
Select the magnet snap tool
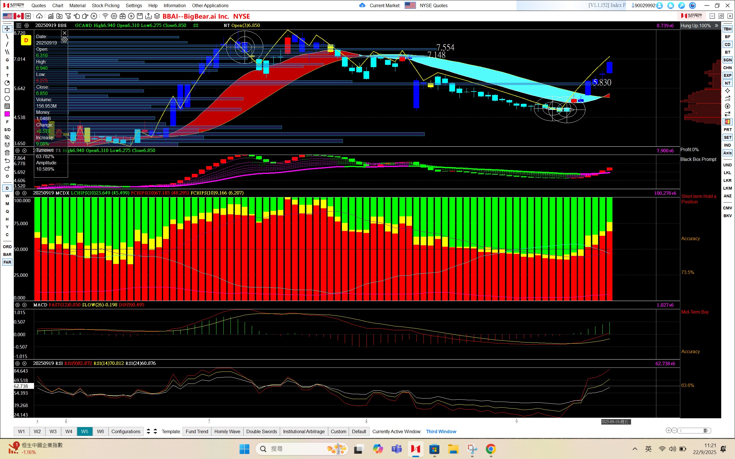pos(7,145)
